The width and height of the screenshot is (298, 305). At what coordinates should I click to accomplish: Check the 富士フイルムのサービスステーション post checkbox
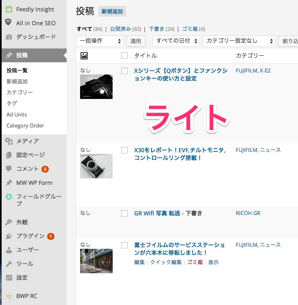pos(124,245)
